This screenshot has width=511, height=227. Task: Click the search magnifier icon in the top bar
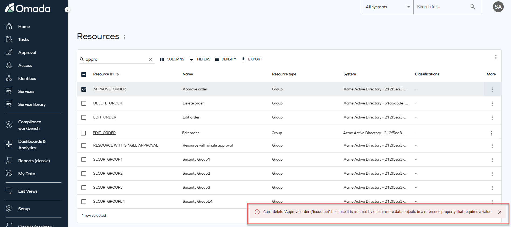473,7
